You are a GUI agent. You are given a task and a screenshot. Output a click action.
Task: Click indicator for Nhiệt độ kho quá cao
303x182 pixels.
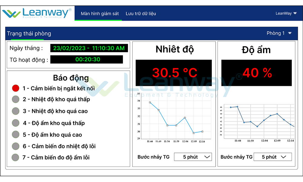[x=16, y=111]
